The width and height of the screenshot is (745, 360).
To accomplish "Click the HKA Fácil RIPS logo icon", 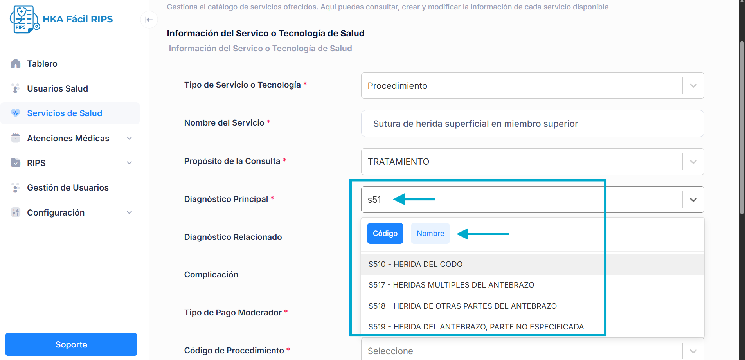I will tap(24, 19).
